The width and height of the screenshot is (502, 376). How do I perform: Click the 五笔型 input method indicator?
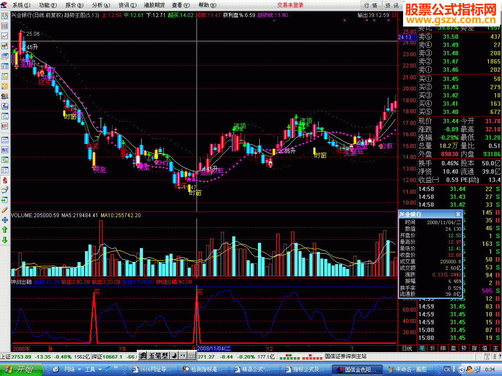(158, 356)
